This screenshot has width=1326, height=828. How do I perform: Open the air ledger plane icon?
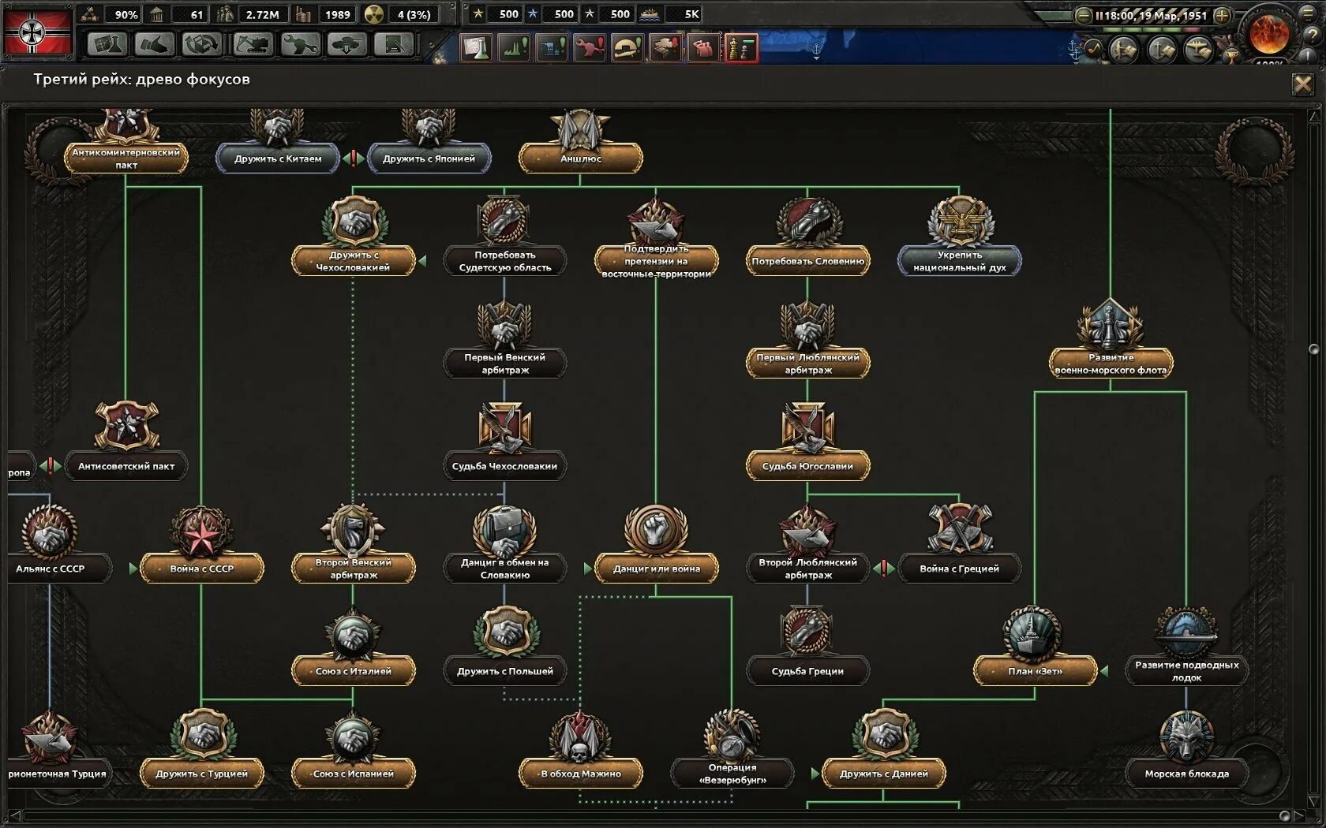pyautogui.click(x=1199, y=50)
